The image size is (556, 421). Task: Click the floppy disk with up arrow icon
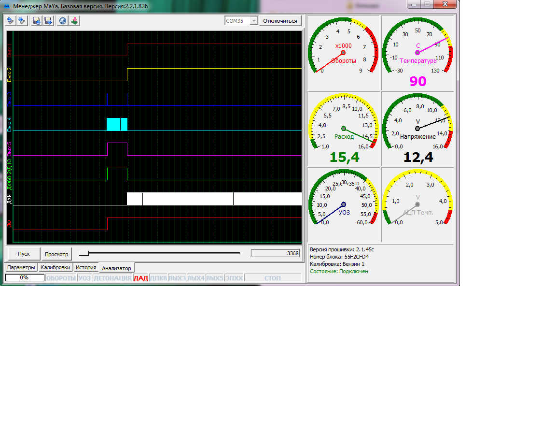click(x=37, y=21)
